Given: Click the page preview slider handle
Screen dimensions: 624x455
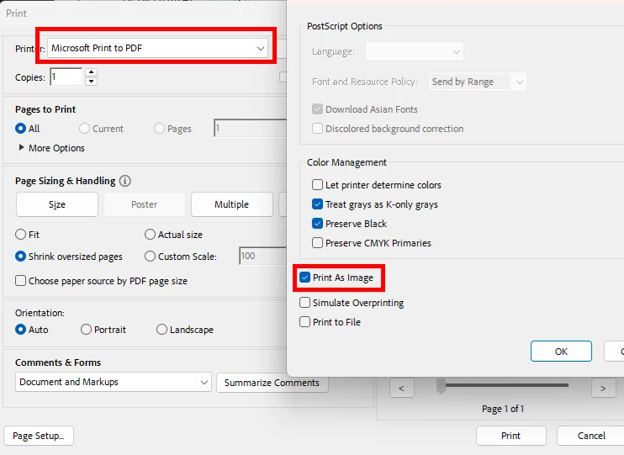Looking at the screenshot, I should (441, 386).
